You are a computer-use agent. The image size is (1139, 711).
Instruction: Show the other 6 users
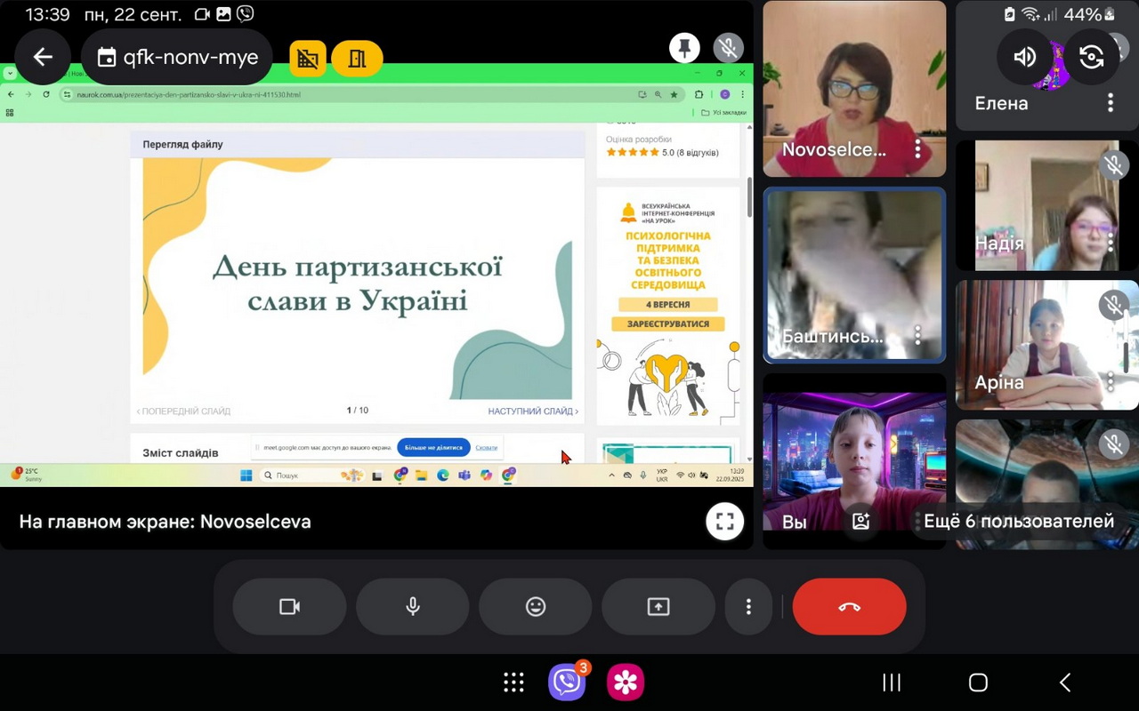(x=1019, y=522)
